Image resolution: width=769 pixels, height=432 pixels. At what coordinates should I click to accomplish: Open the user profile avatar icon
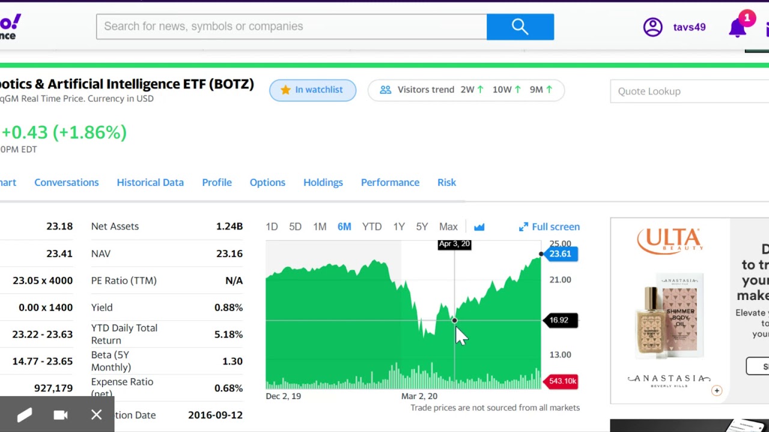(652, 27)
